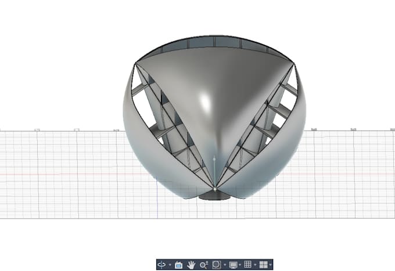Viewport: 395px width, 271px height.
Task: Click the Grid and Snaps icon
Action: click(x=247, y=264)
